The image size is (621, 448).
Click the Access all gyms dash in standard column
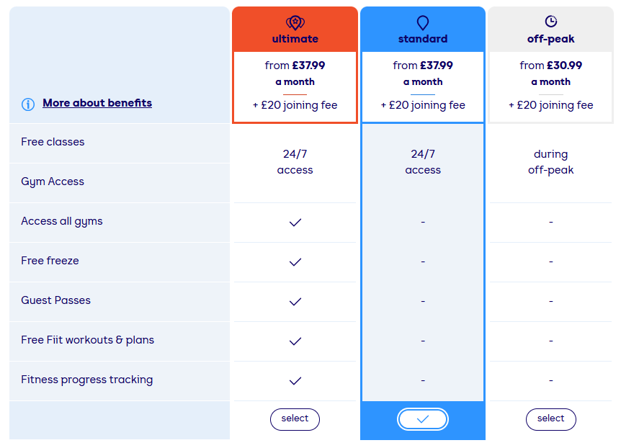tap(423, 222)
